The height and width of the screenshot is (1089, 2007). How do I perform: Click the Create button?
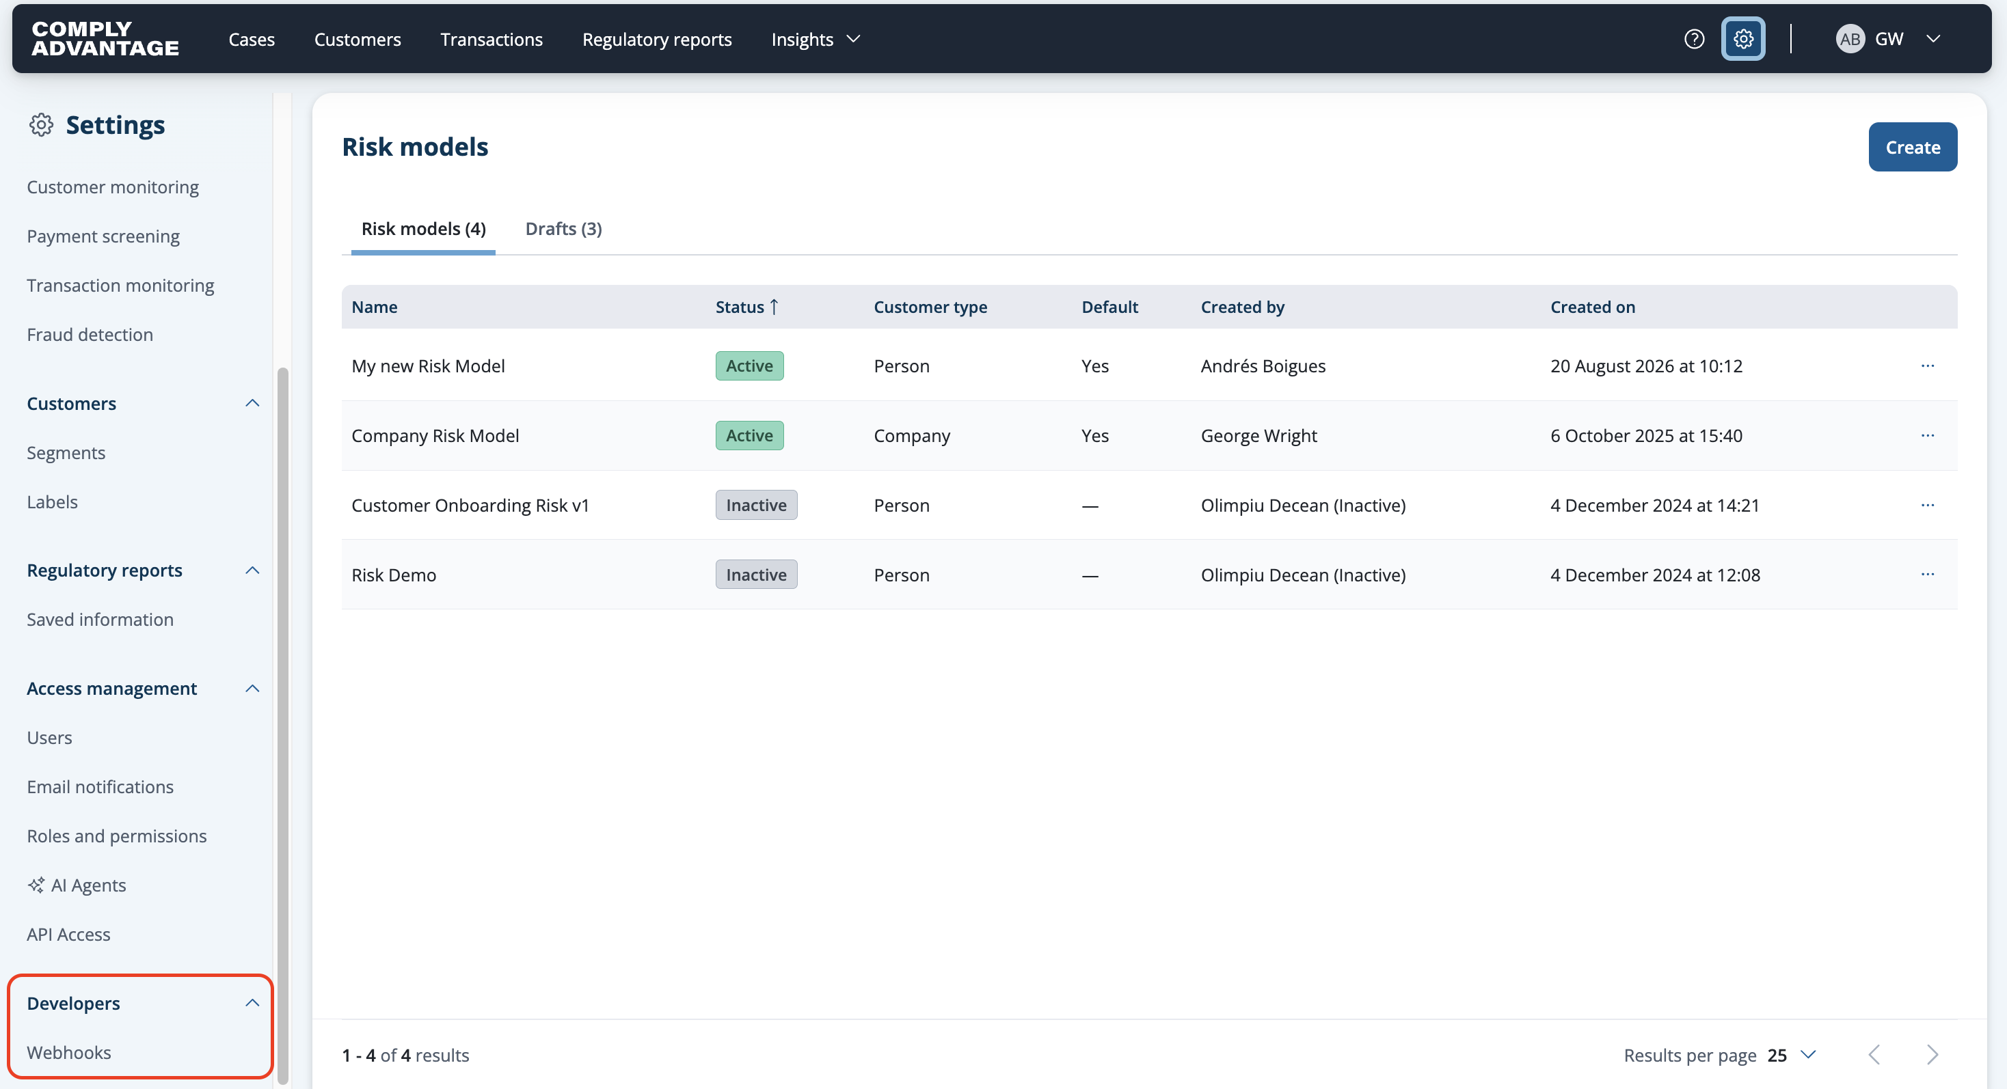click(x=1913, y=147)
